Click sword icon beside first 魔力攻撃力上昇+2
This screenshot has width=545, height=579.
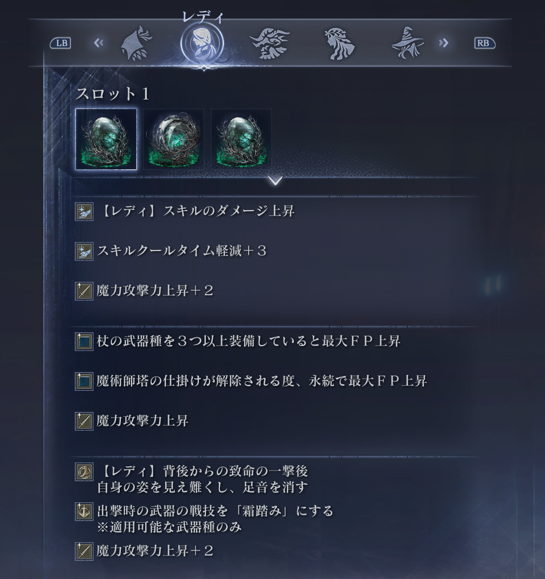pos(84,291)
